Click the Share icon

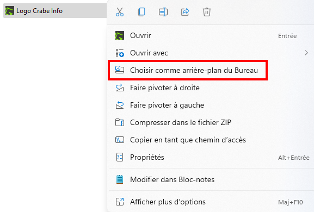[185, 12]
